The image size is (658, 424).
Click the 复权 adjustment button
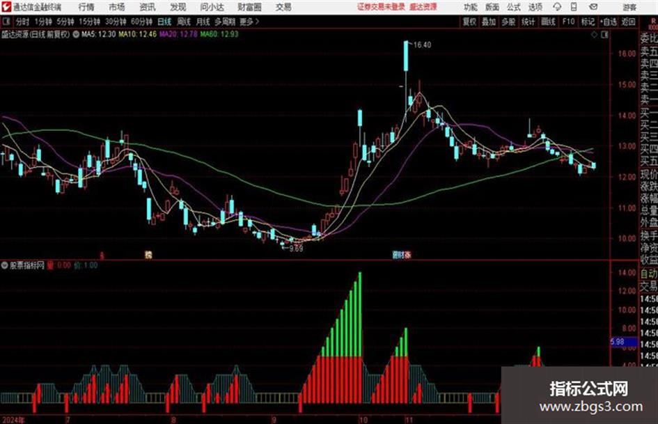469,22
